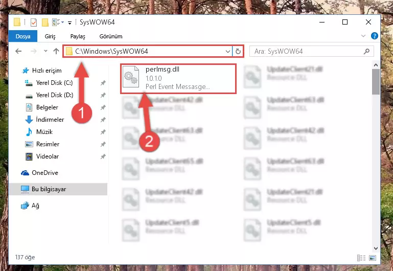Viewport: 393px width, 271px height.
Task: Click pin icon beside İndirmeler
Action: [x=103, y=120]
